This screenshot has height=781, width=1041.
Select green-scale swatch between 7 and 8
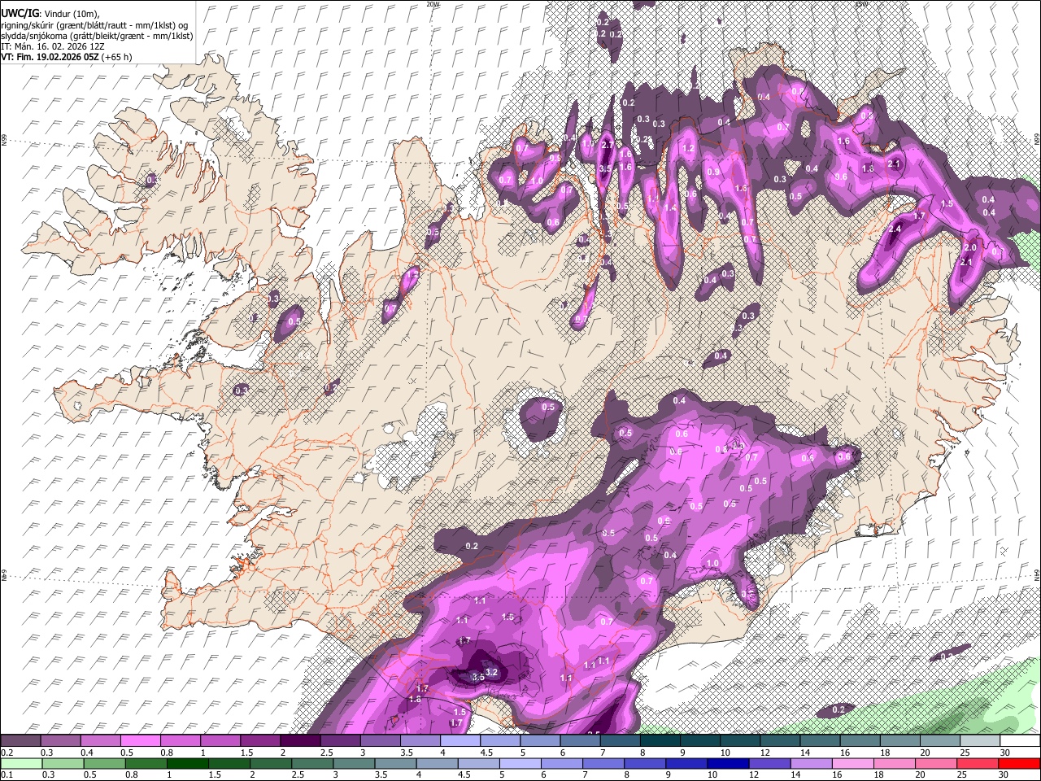point(604,763)
